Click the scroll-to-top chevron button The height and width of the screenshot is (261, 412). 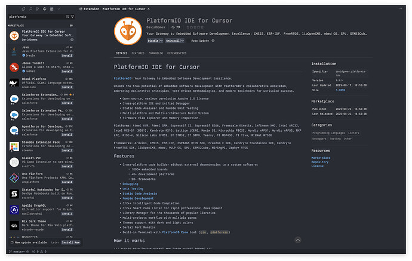tap(298, 240)
